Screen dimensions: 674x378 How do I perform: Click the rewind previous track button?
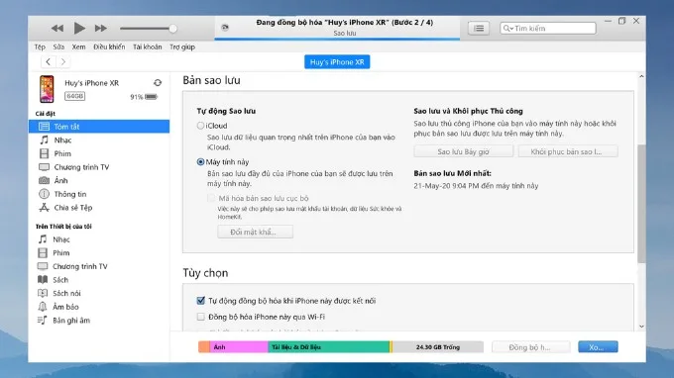pyautogui.click(x=57, y=29)
